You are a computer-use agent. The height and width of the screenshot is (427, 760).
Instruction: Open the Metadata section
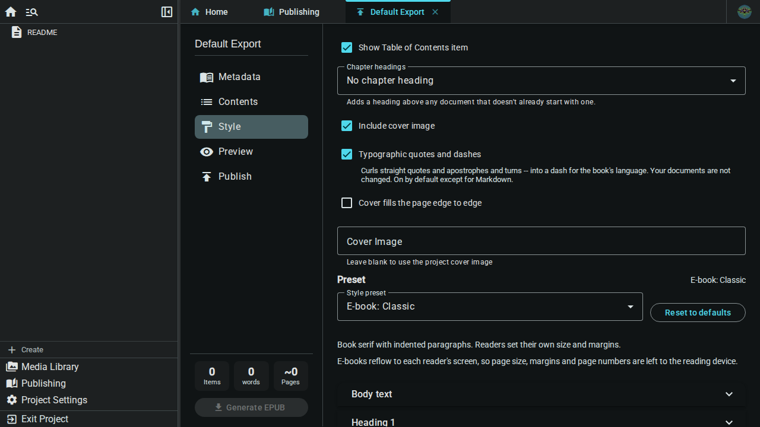click(251, 77)
